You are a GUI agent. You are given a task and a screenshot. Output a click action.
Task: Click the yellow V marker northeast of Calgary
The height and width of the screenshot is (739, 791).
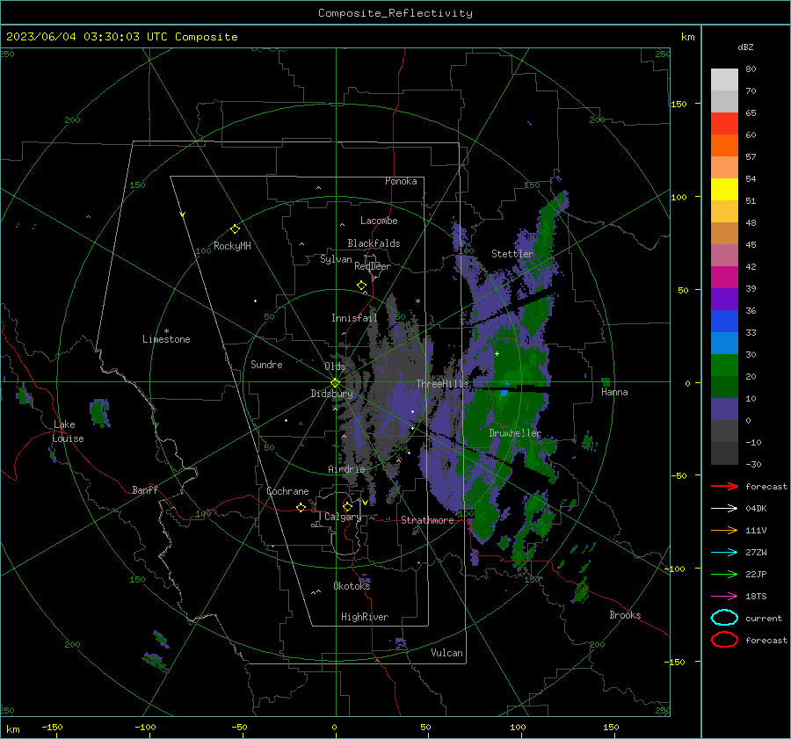[x=365, y=503]
